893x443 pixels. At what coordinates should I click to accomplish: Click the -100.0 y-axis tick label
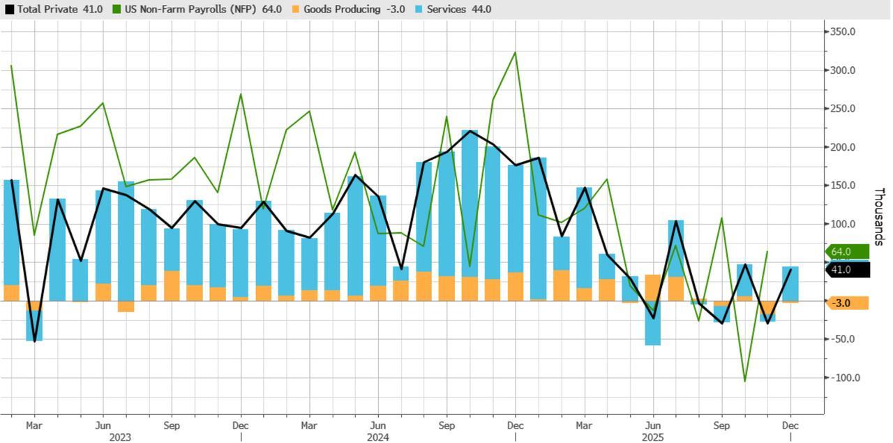[843, 377]
